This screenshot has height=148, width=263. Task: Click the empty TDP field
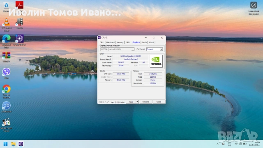click(x=143, y=65)
